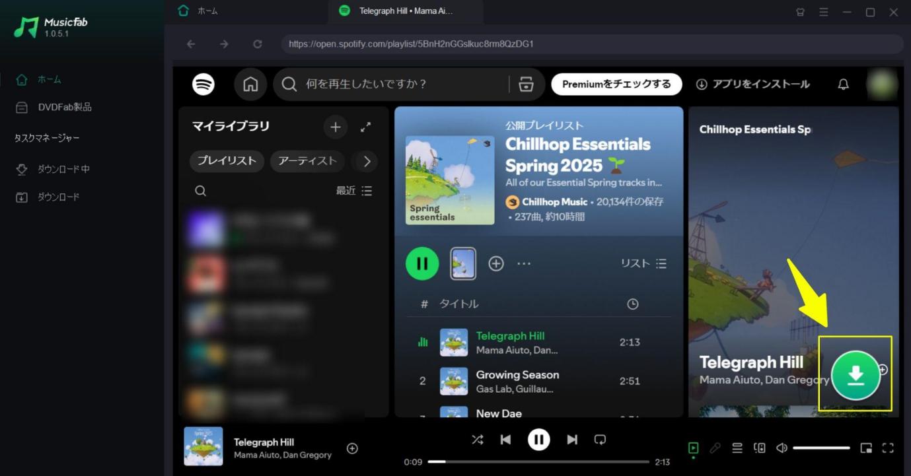The image size is (911, 476).
Task: Open DVDFab製品 in sidebar
Action: [x=54, y=107]
